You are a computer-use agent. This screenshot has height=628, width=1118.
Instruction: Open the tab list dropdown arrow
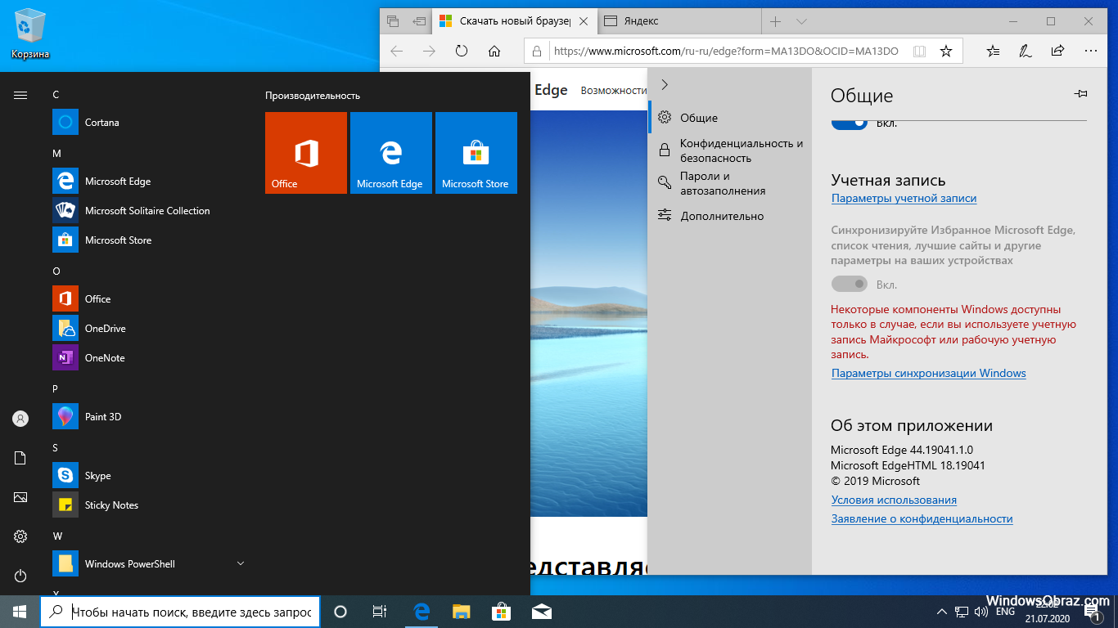tap(801, 21)
